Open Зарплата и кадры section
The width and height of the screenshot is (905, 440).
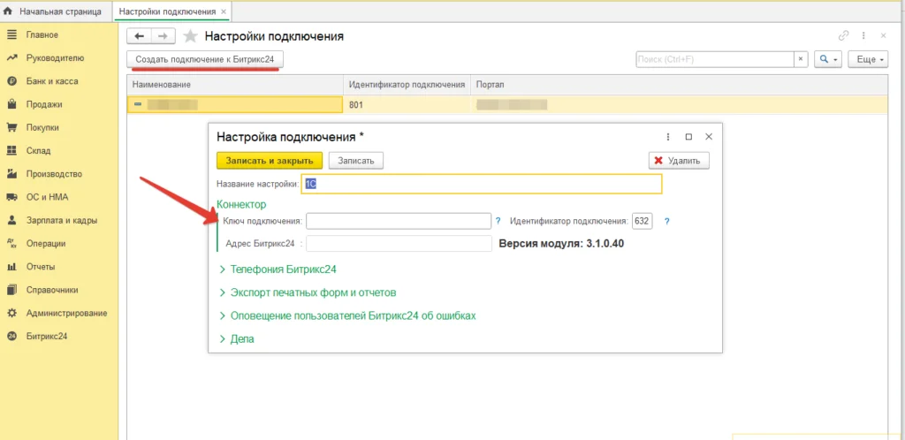pyautogui.click(x=61, y=220)
